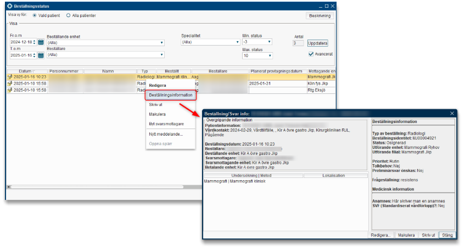This screenshot has width=465, height=251.
Task: Select the 'Alla patienter' radio button
Action: point(68,15)
